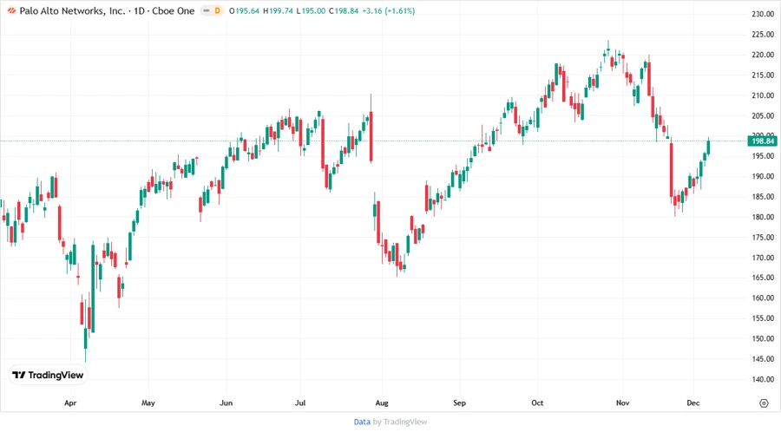This screenshot has height=432, width=781.
Task: Click the current price label 198.84
Action: 763,141
